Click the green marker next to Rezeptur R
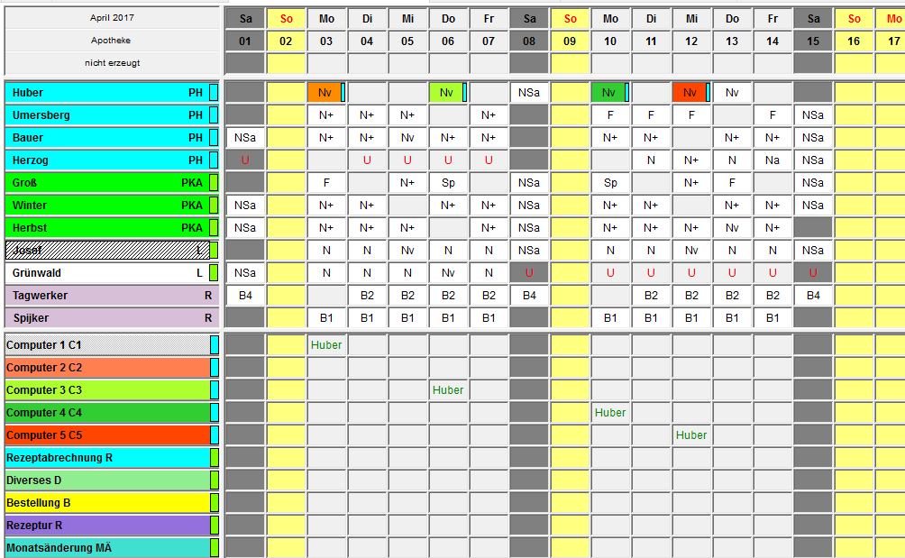The height and width of the screenshot is (558, 905). pos(215,526)
